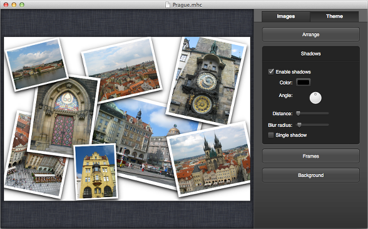Image resolution: width=368 pixels, height=229 pixels.
Task: Switch to the Theme tab
Action: pyautogui.click(x=334, y=16)
